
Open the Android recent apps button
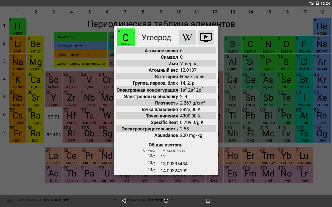coord(208,201)
